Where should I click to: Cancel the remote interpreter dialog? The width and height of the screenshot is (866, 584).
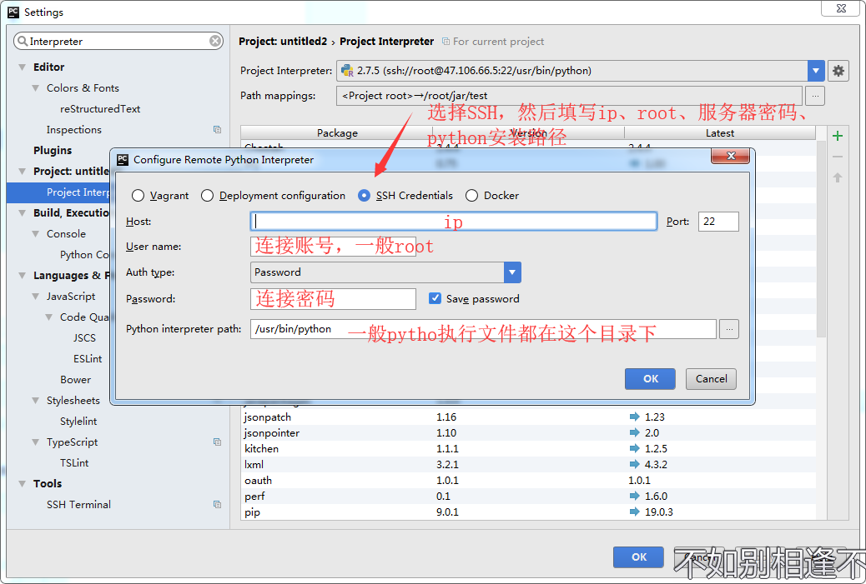(711, 379)
